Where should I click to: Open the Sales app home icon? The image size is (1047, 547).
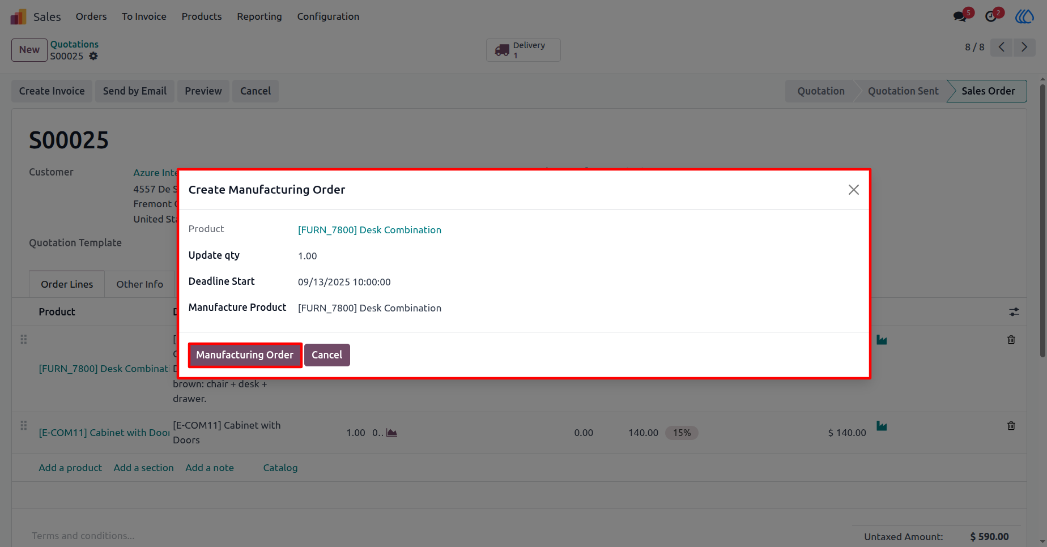click(x=18, y=16)
